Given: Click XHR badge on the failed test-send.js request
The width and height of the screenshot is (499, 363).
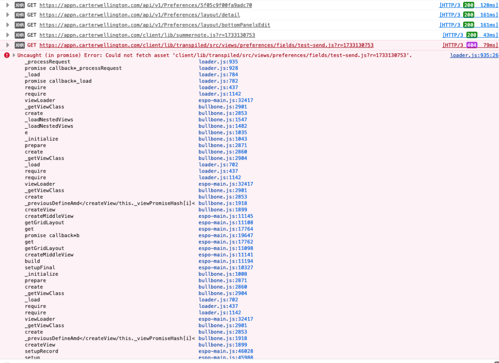Looking at the screenshot, I should (x=19, y=45).
